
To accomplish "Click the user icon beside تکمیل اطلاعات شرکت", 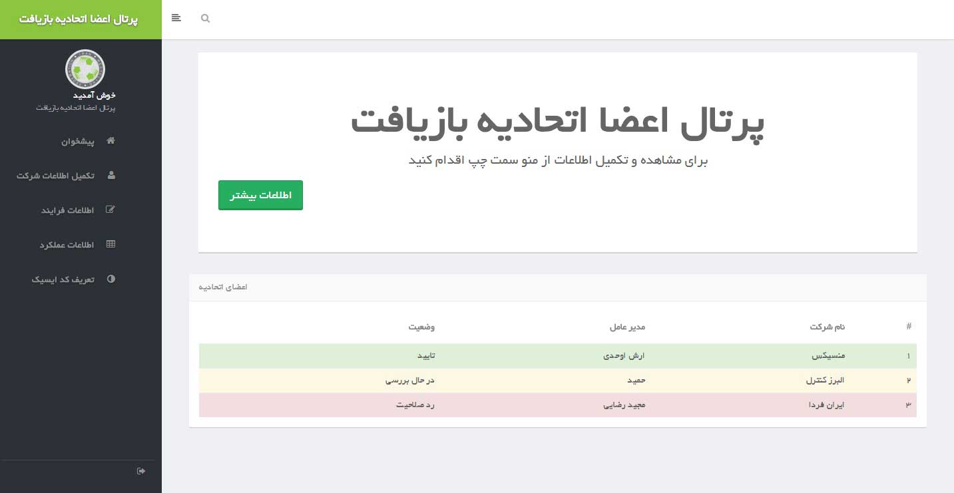I will coord(111,175).
